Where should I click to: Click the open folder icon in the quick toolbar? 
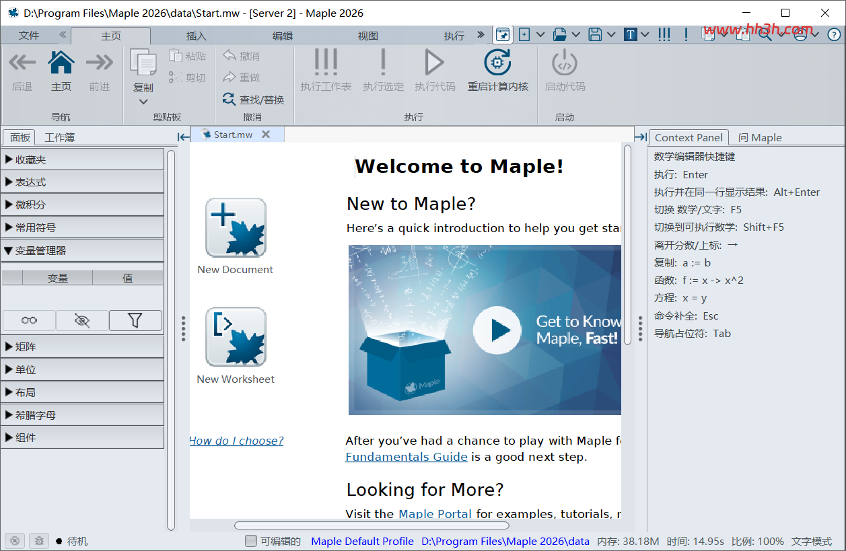(x=560, y=34)
